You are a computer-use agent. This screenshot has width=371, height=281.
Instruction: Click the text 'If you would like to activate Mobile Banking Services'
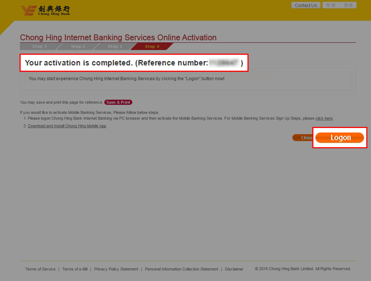(x=89, y=112)
